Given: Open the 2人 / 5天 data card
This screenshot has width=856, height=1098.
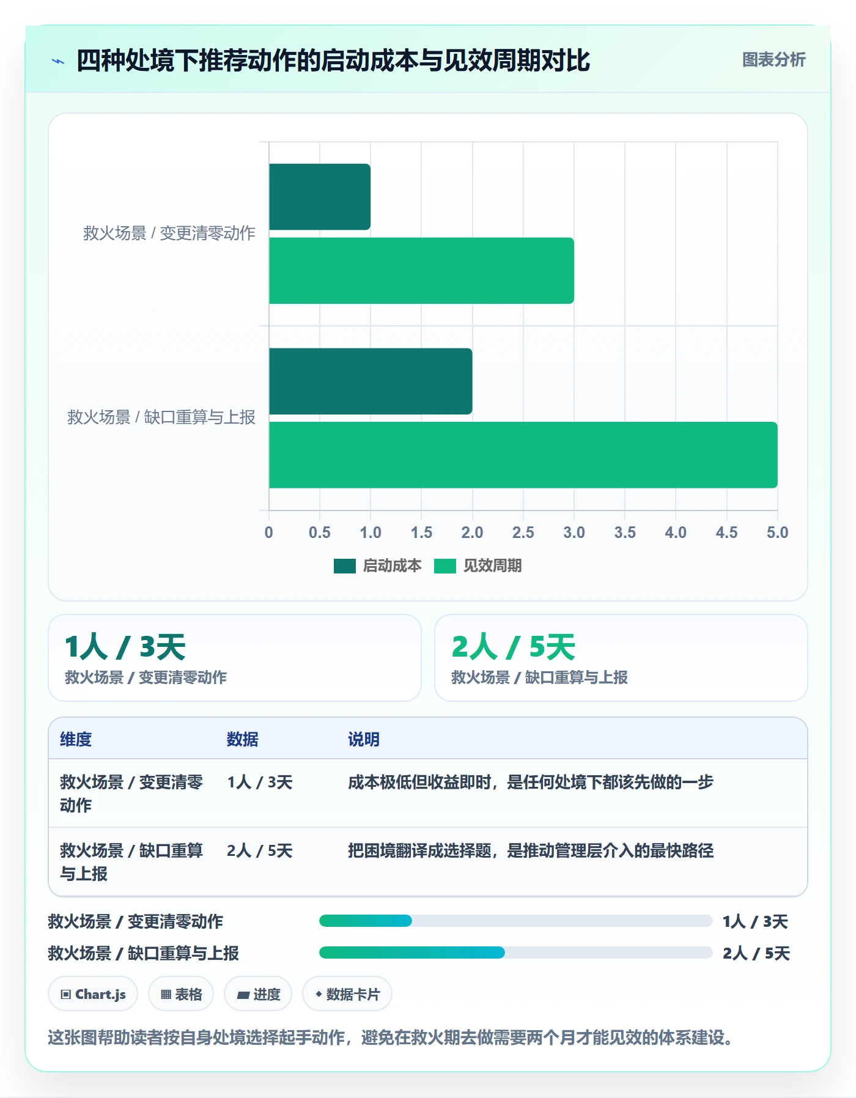Looking at the screenshot, I should point(621,658).
